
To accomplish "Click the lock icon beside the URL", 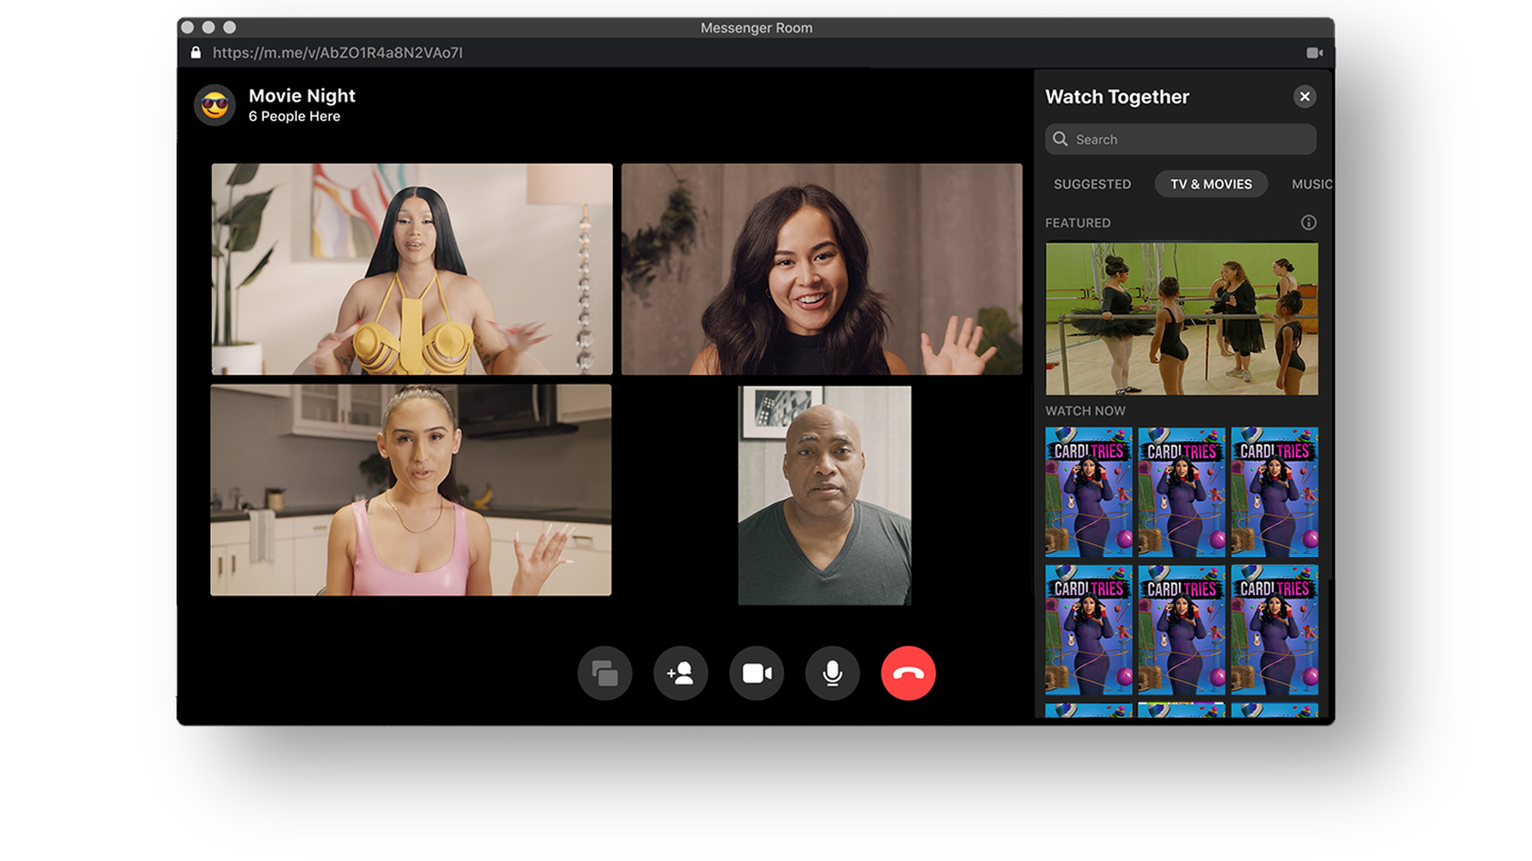I will (196, 53).
